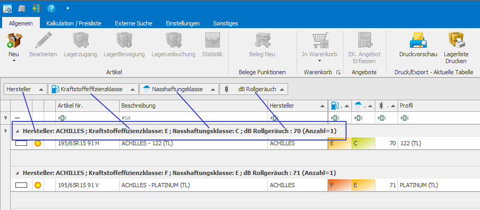Switch to the Allgemein tab

(21, 23)
